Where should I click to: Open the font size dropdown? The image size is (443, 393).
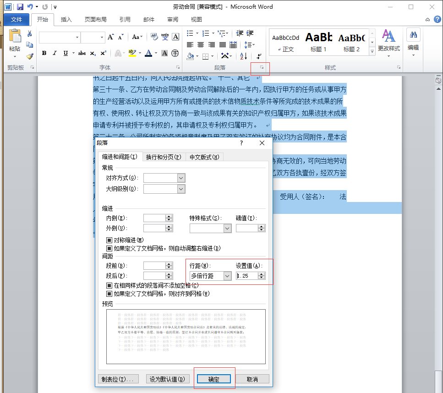click(102, 37)
